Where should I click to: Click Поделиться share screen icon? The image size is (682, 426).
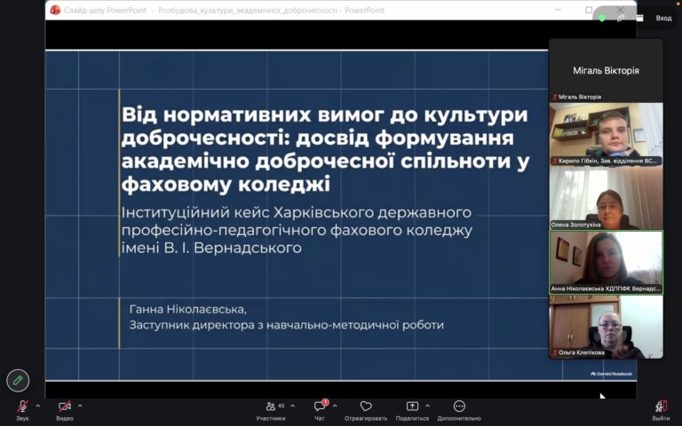(412, 406)
